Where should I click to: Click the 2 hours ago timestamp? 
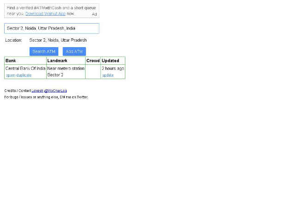coord(113,68)
